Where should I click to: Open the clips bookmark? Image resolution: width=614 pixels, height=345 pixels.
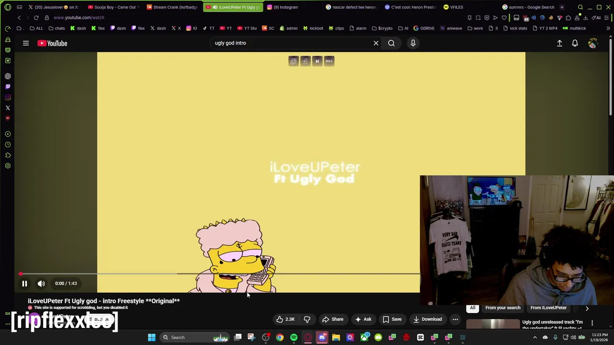[x=336, y=28]
